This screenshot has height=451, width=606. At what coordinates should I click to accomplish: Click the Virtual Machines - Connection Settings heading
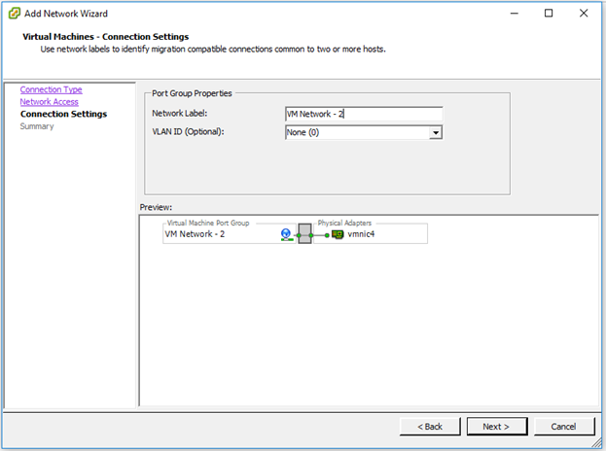pyautogui.click(x=105, y=37)
